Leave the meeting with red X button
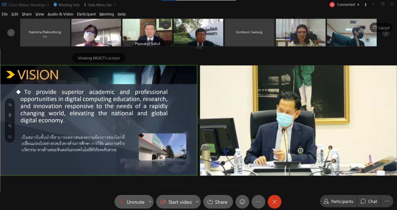The height and width of the screenshot is (210, 397). (274, 202)
